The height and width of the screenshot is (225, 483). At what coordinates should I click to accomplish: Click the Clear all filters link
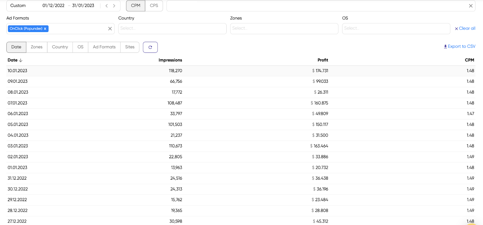(x=465, y=28)
